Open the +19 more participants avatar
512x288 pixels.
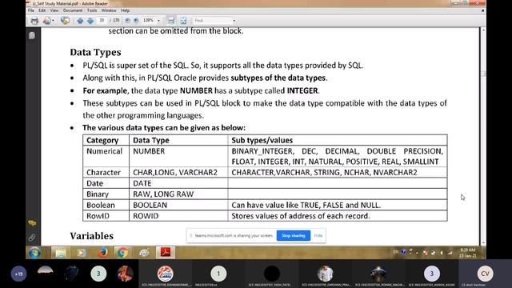[19, 274]
